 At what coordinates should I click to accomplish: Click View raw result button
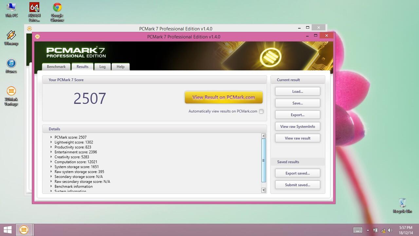[298, 138]
